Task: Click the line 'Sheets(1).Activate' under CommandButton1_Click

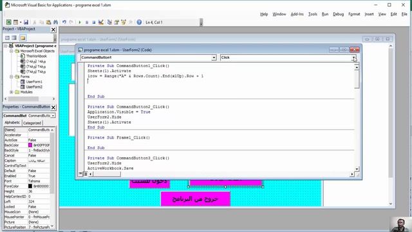Action: pyautogui.click(x=109, y=71)
